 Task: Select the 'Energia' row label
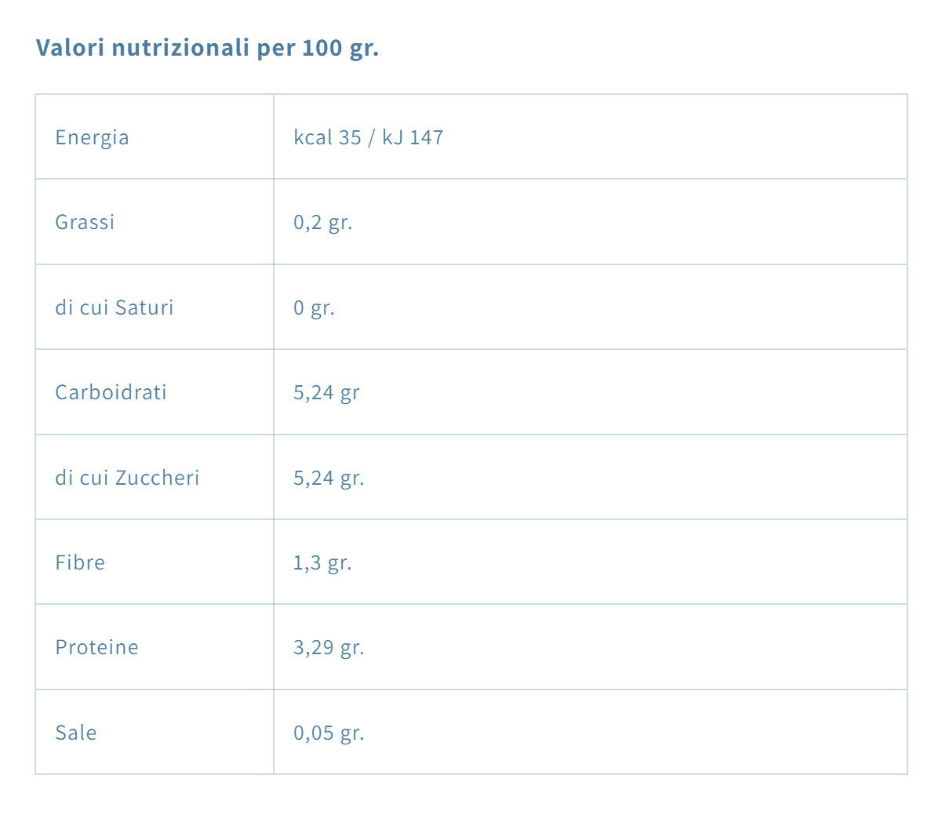[x=92, y=137]
